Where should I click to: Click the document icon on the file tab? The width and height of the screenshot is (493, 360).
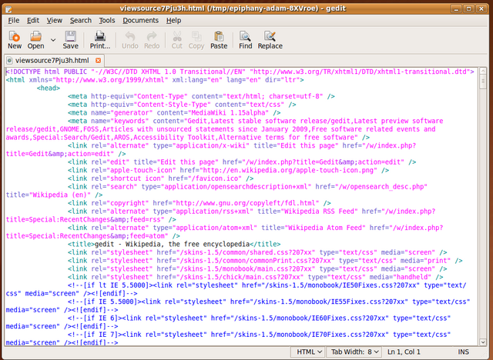[x=9, y=60]
